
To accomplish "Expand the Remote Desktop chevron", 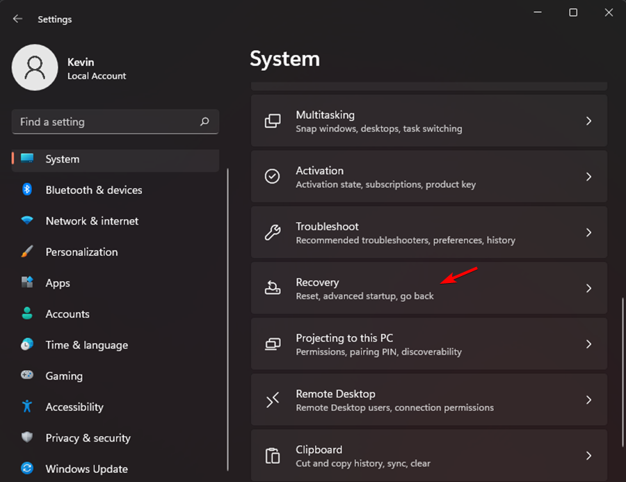I will pos(588,400).
